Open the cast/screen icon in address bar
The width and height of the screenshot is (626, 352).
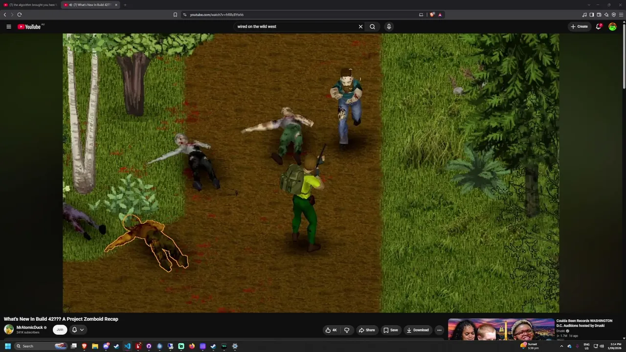coord(421,15)
